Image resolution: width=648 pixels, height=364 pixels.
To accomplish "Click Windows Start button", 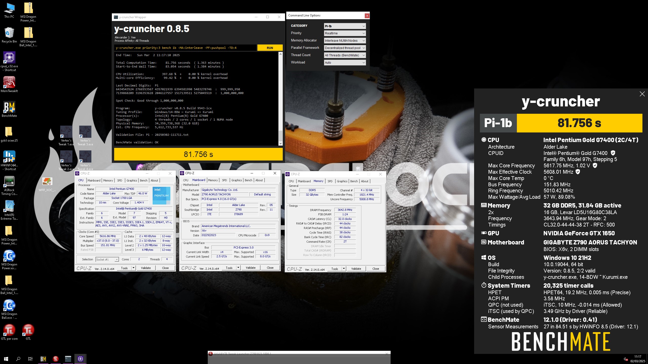I will pyautogui.click(x=6, y=359).
